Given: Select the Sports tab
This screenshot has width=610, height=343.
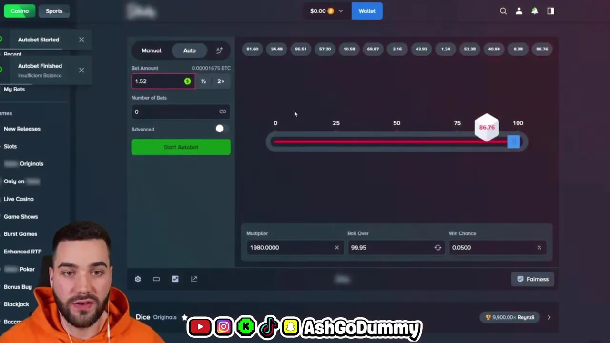Looking at the screenshot, I should click(54, 11).
